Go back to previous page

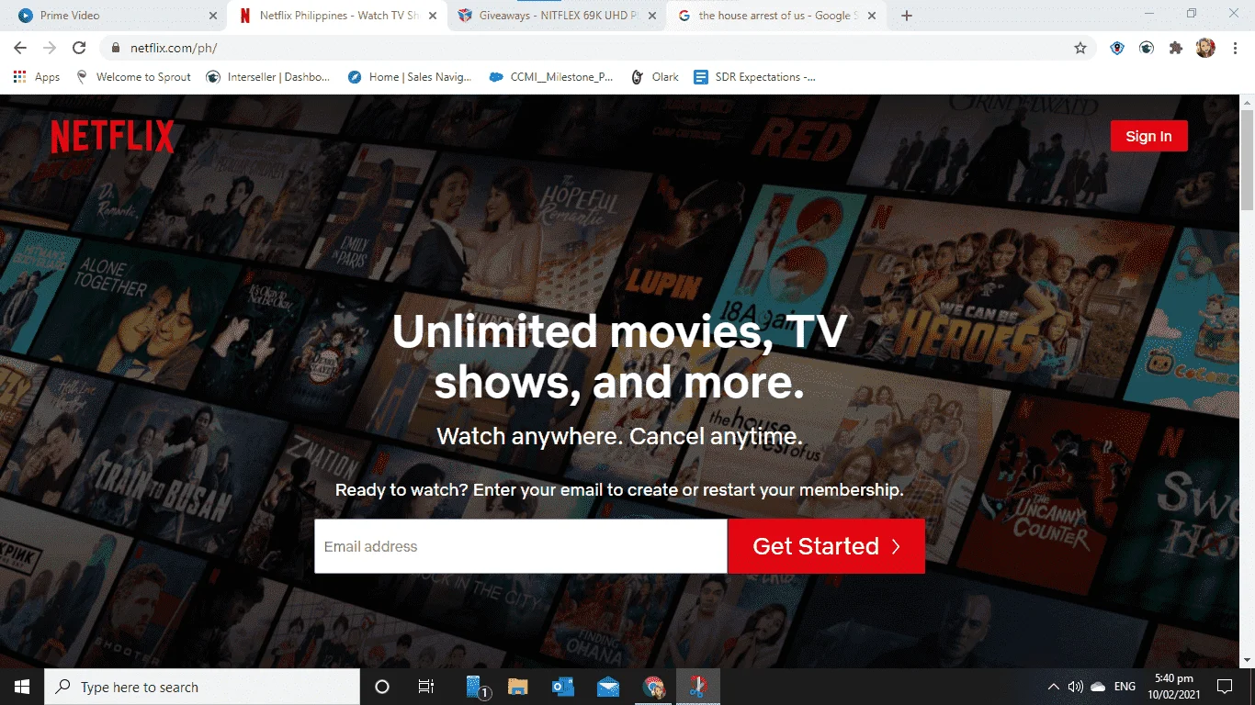point(20,48)
